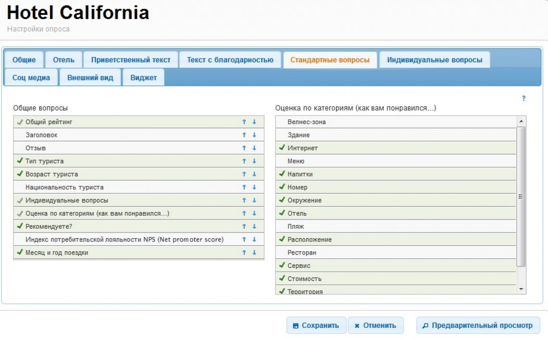Move Месяц и год поездки up

[x=244, y=253]
